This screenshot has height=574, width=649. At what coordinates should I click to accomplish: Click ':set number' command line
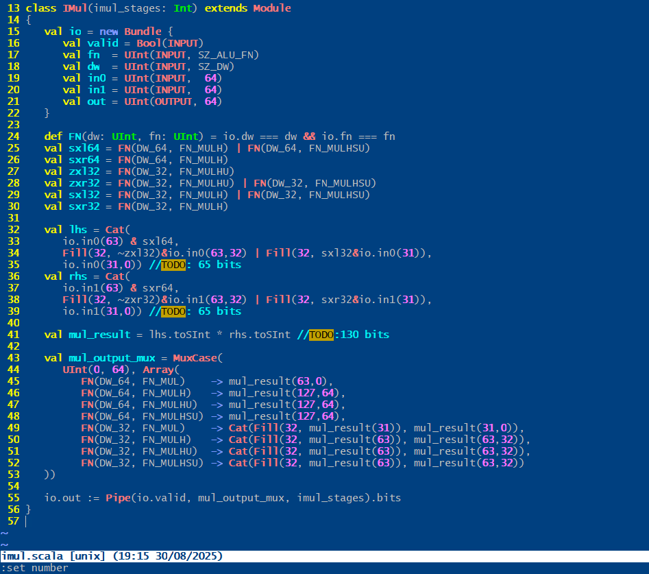pos(35,568)
